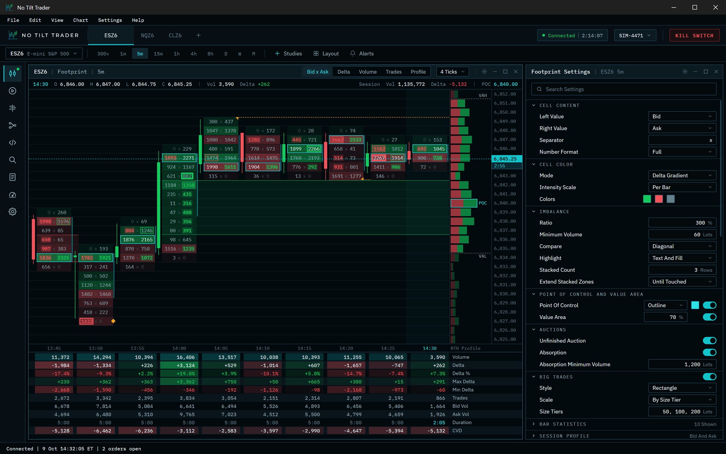Click the imbalance Ratio 300 % field
726x454 pixels.
pos(682,223)
